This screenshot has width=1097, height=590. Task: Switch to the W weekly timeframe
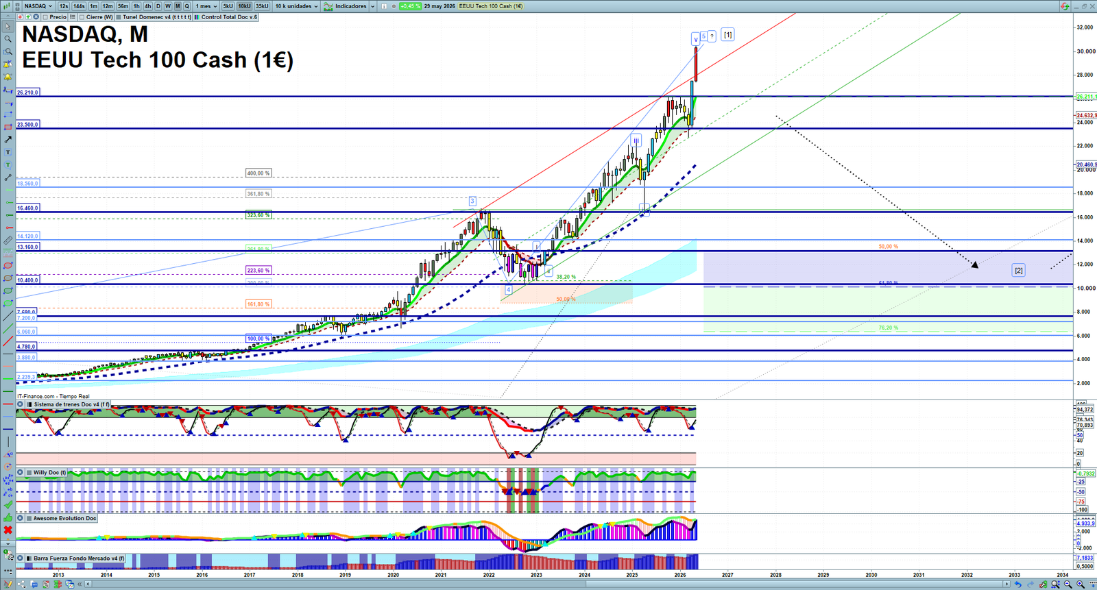coord(168,6)
